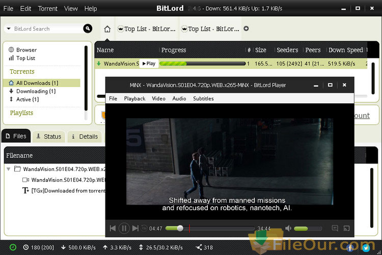Sort torrents by Down Speed column

point(346,50)
